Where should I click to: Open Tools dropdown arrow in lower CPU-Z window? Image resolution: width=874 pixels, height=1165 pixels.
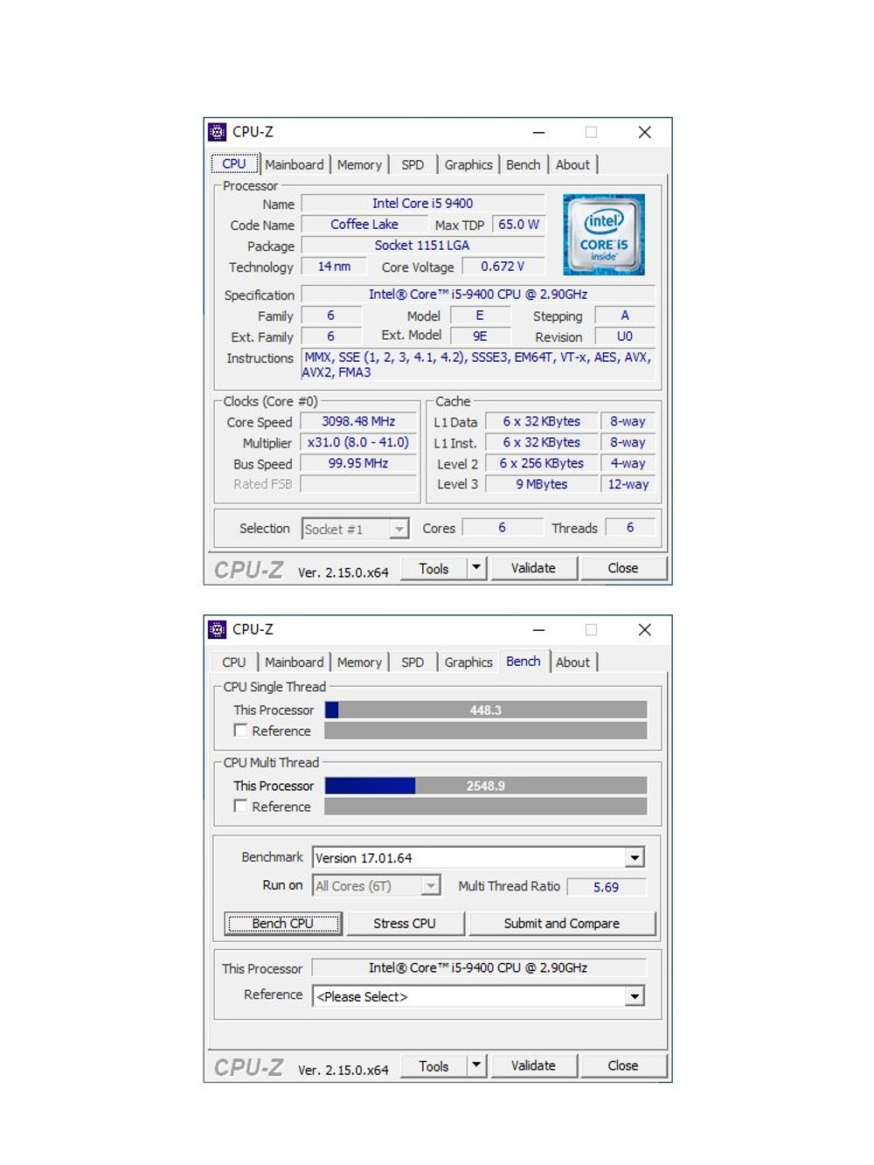click(x=476, y=1065)
